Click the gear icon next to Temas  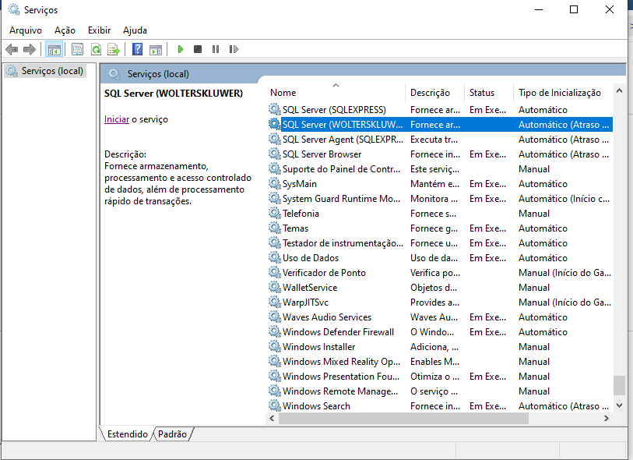(275, 228)
